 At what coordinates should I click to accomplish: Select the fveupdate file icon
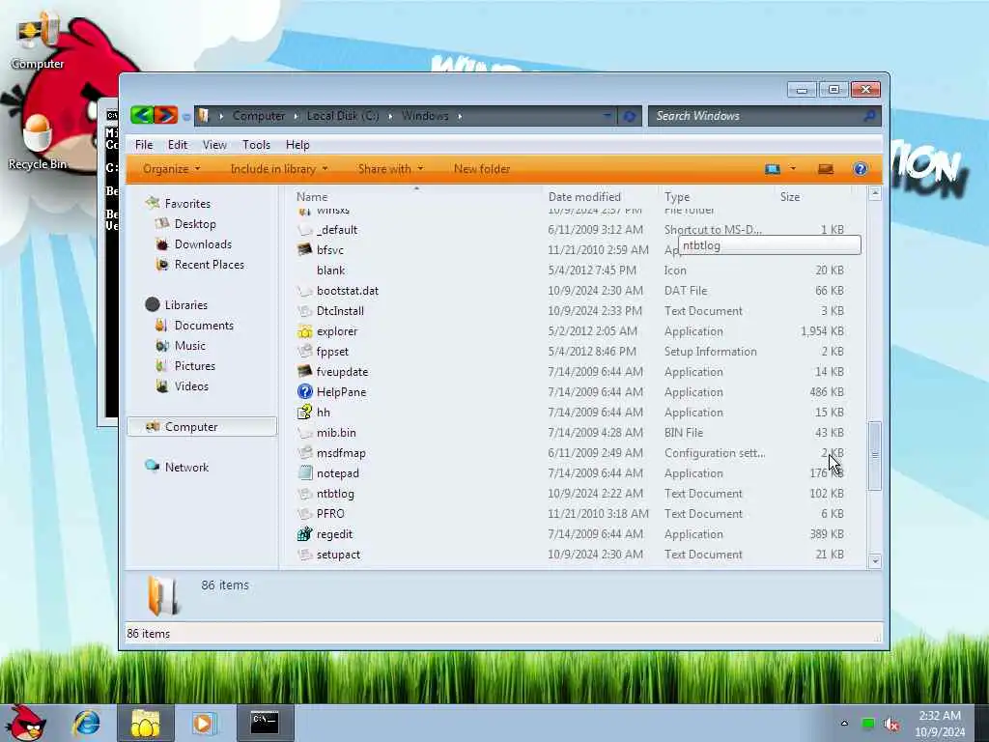(304, 372)
